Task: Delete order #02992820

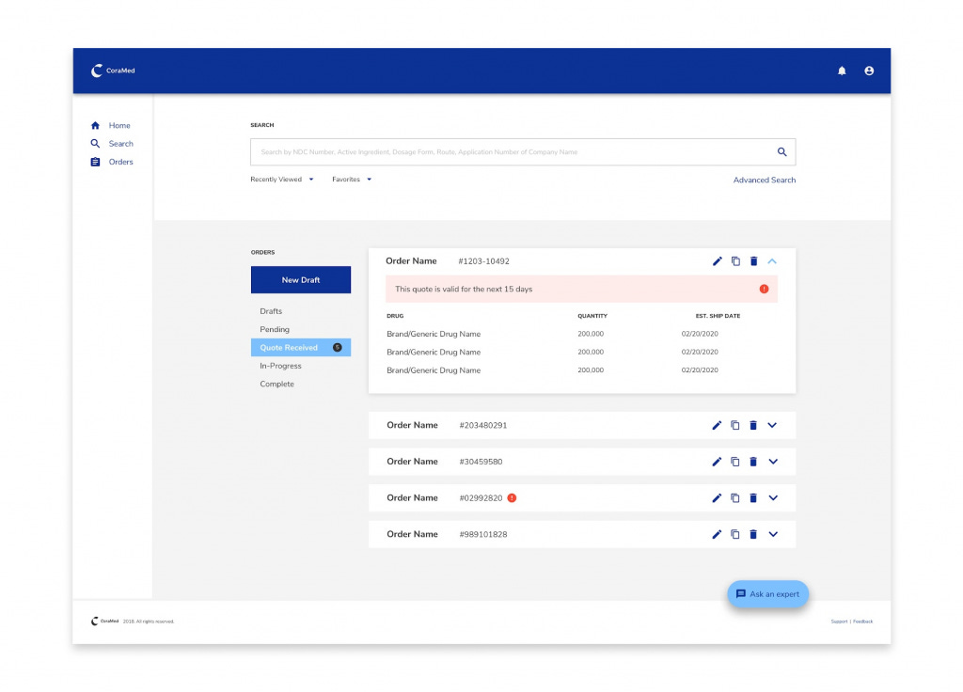Action: (x=753, y=497)
